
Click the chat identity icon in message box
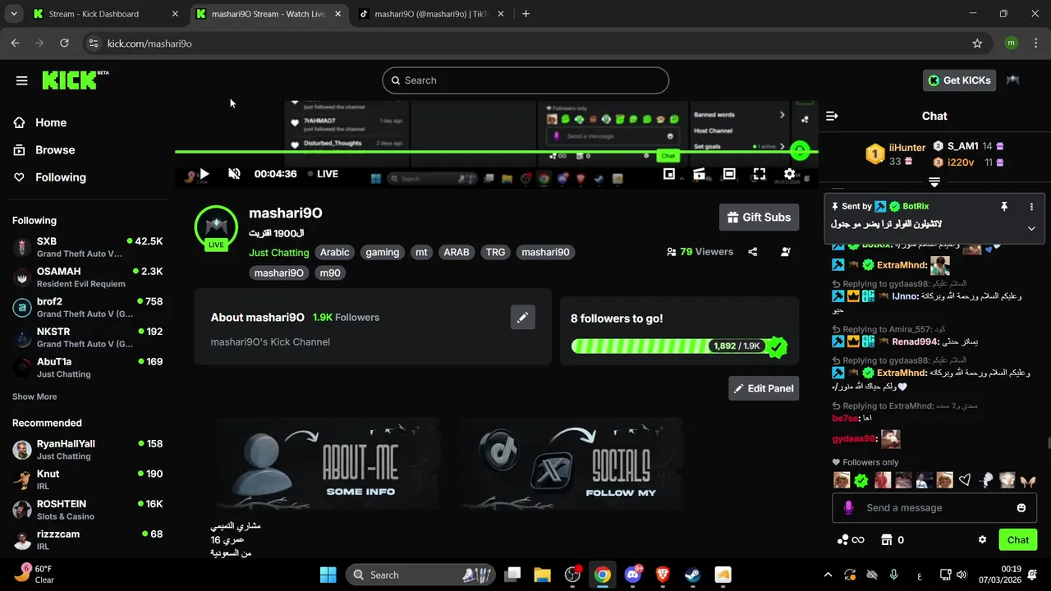(849, 508)
